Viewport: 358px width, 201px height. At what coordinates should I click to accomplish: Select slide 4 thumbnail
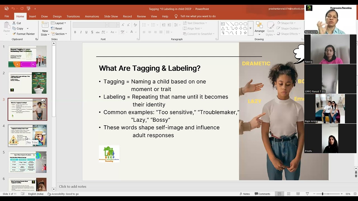click(27, 136)
